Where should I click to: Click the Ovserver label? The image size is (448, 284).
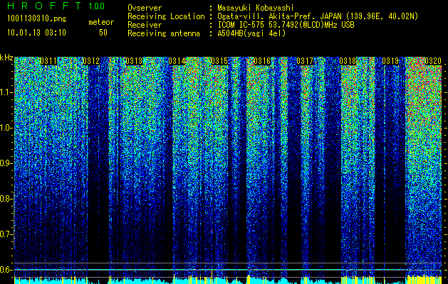pos(145,8)
